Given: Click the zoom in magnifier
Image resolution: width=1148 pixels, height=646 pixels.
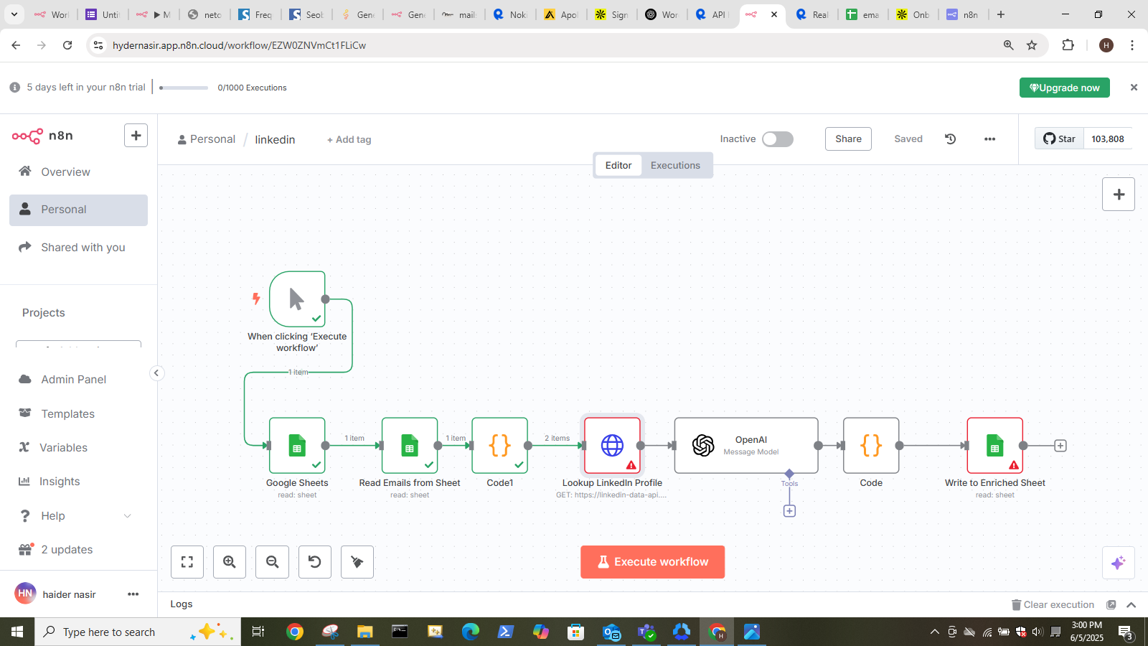Looking at the screenshot, I should click(x=230, y=562).
